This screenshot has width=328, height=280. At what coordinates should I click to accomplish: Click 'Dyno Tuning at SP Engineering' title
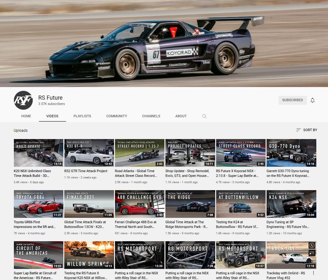point(288,224)
